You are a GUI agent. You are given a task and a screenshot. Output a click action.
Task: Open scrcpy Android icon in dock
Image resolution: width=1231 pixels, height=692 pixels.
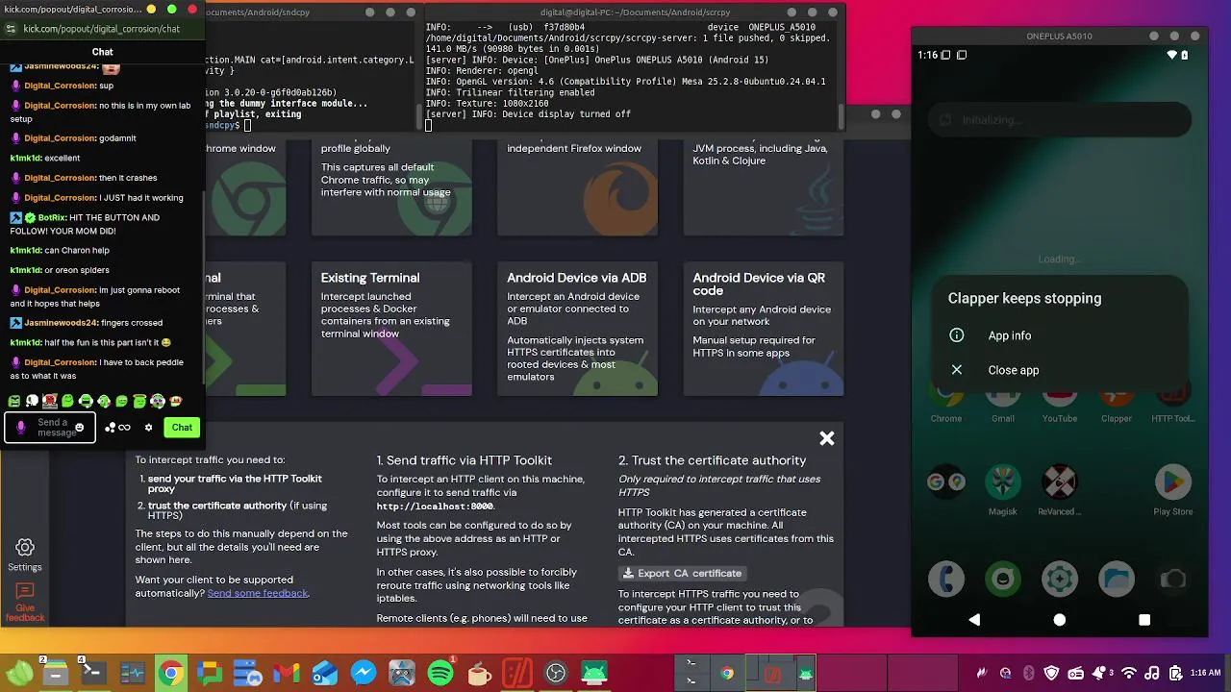tap(594, 673)
